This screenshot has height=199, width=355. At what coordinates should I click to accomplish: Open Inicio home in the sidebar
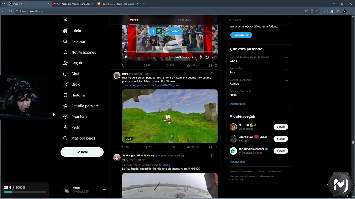[72, 31]
